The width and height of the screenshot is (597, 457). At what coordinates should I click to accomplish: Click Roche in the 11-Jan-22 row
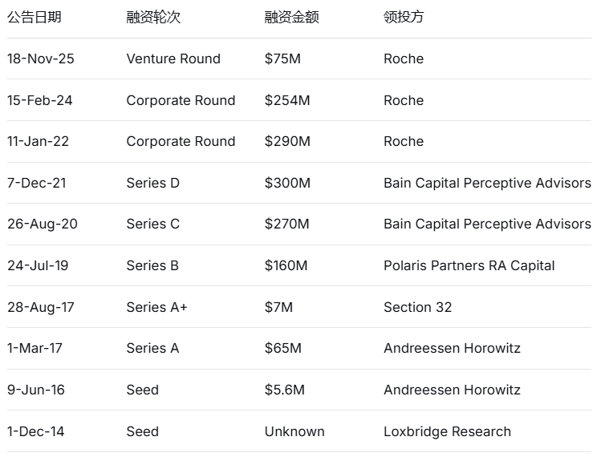pos(404,141)
